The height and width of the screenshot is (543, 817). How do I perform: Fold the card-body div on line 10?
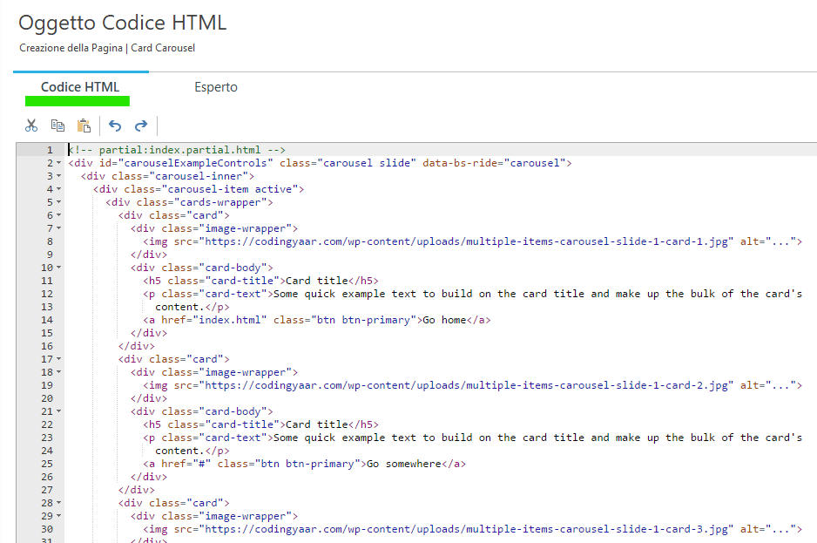pyautogui.click(x=58, y=268)
